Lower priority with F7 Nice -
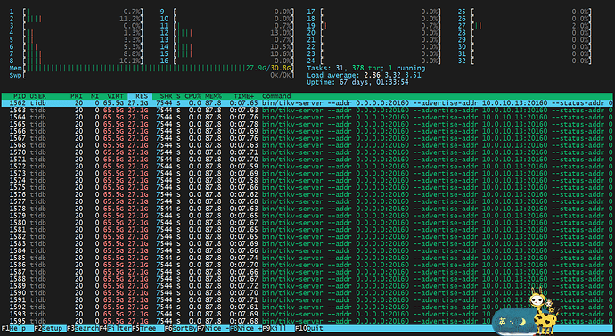 [x=213, y=328]
